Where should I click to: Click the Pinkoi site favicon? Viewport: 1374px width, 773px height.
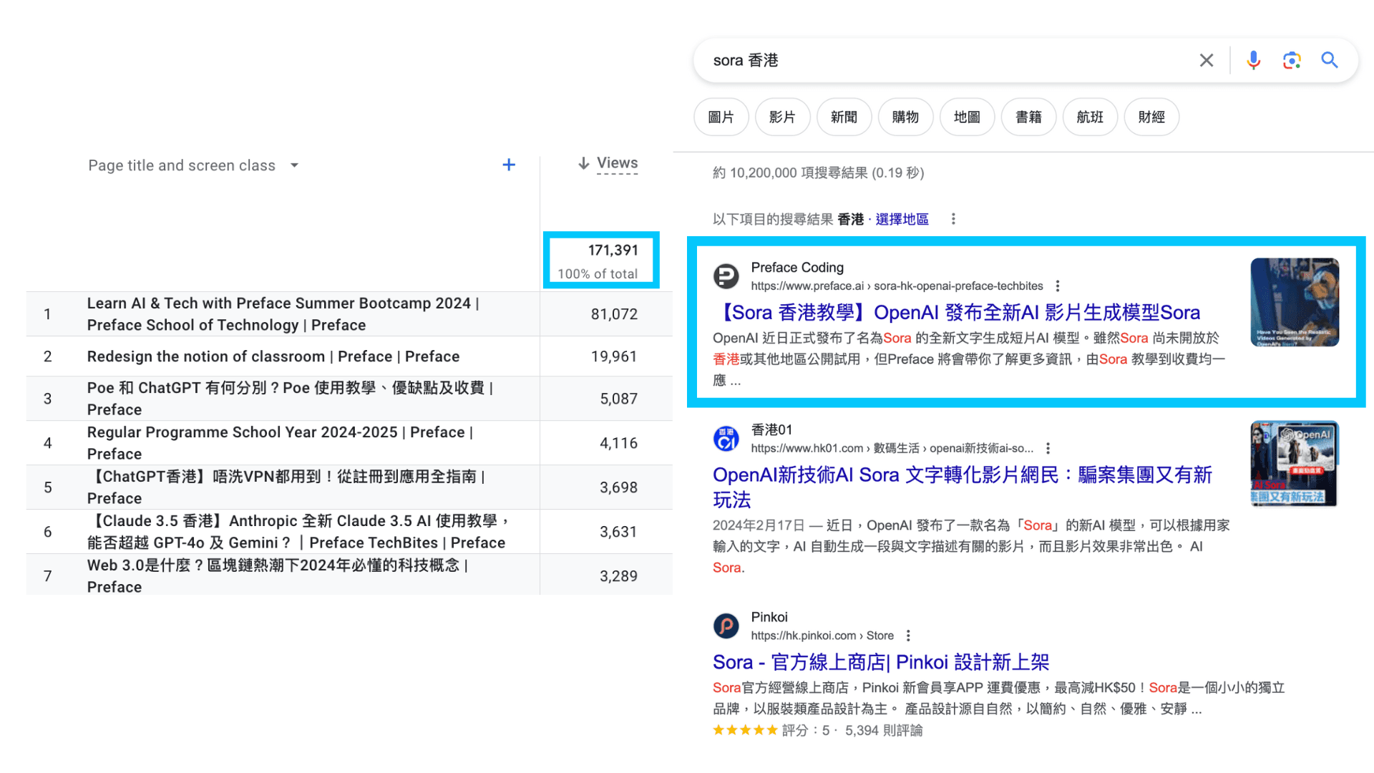click(726, 626)
